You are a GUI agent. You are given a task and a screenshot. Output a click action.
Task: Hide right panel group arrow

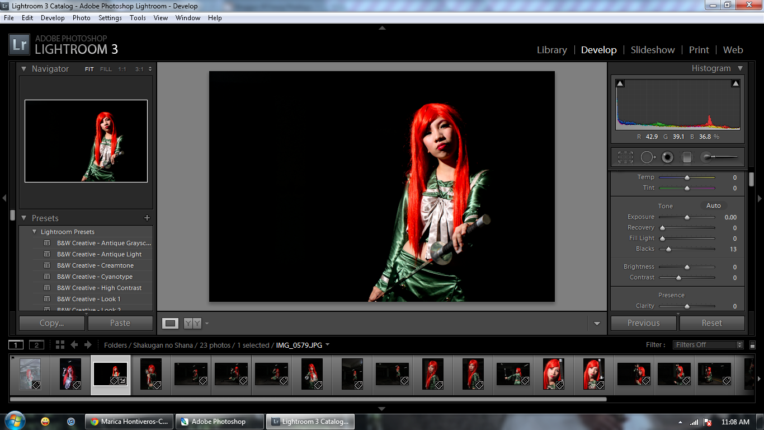(x=760, y=198)
